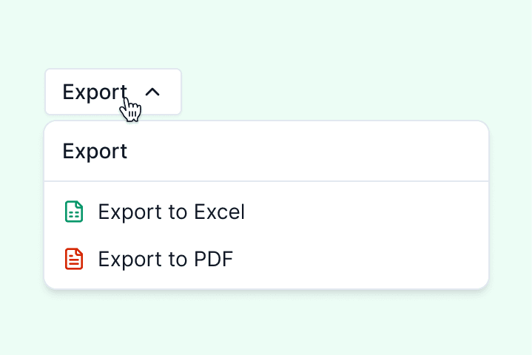Select the Export to Excel menu item
Viewport: 532px width, 355px height.
click(x=171, y=212)
